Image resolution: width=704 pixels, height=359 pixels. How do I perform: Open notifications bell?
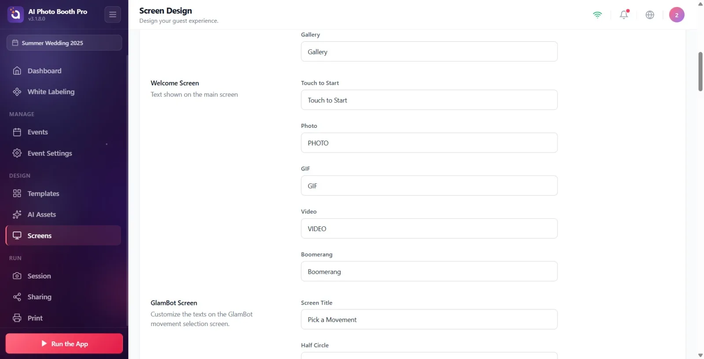624,15
